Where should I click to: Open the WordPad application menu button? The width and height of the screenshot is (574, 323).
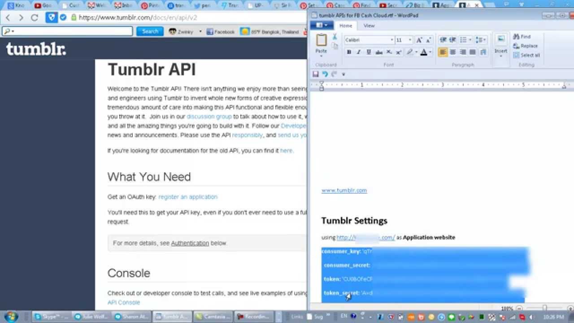(322, 26)
